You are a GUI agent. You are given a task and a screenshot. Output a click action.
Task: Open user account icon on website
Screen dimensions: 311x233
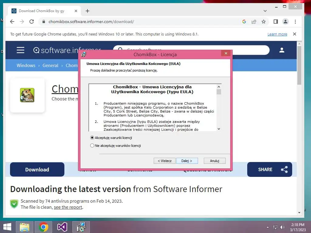tap(282, 50)
